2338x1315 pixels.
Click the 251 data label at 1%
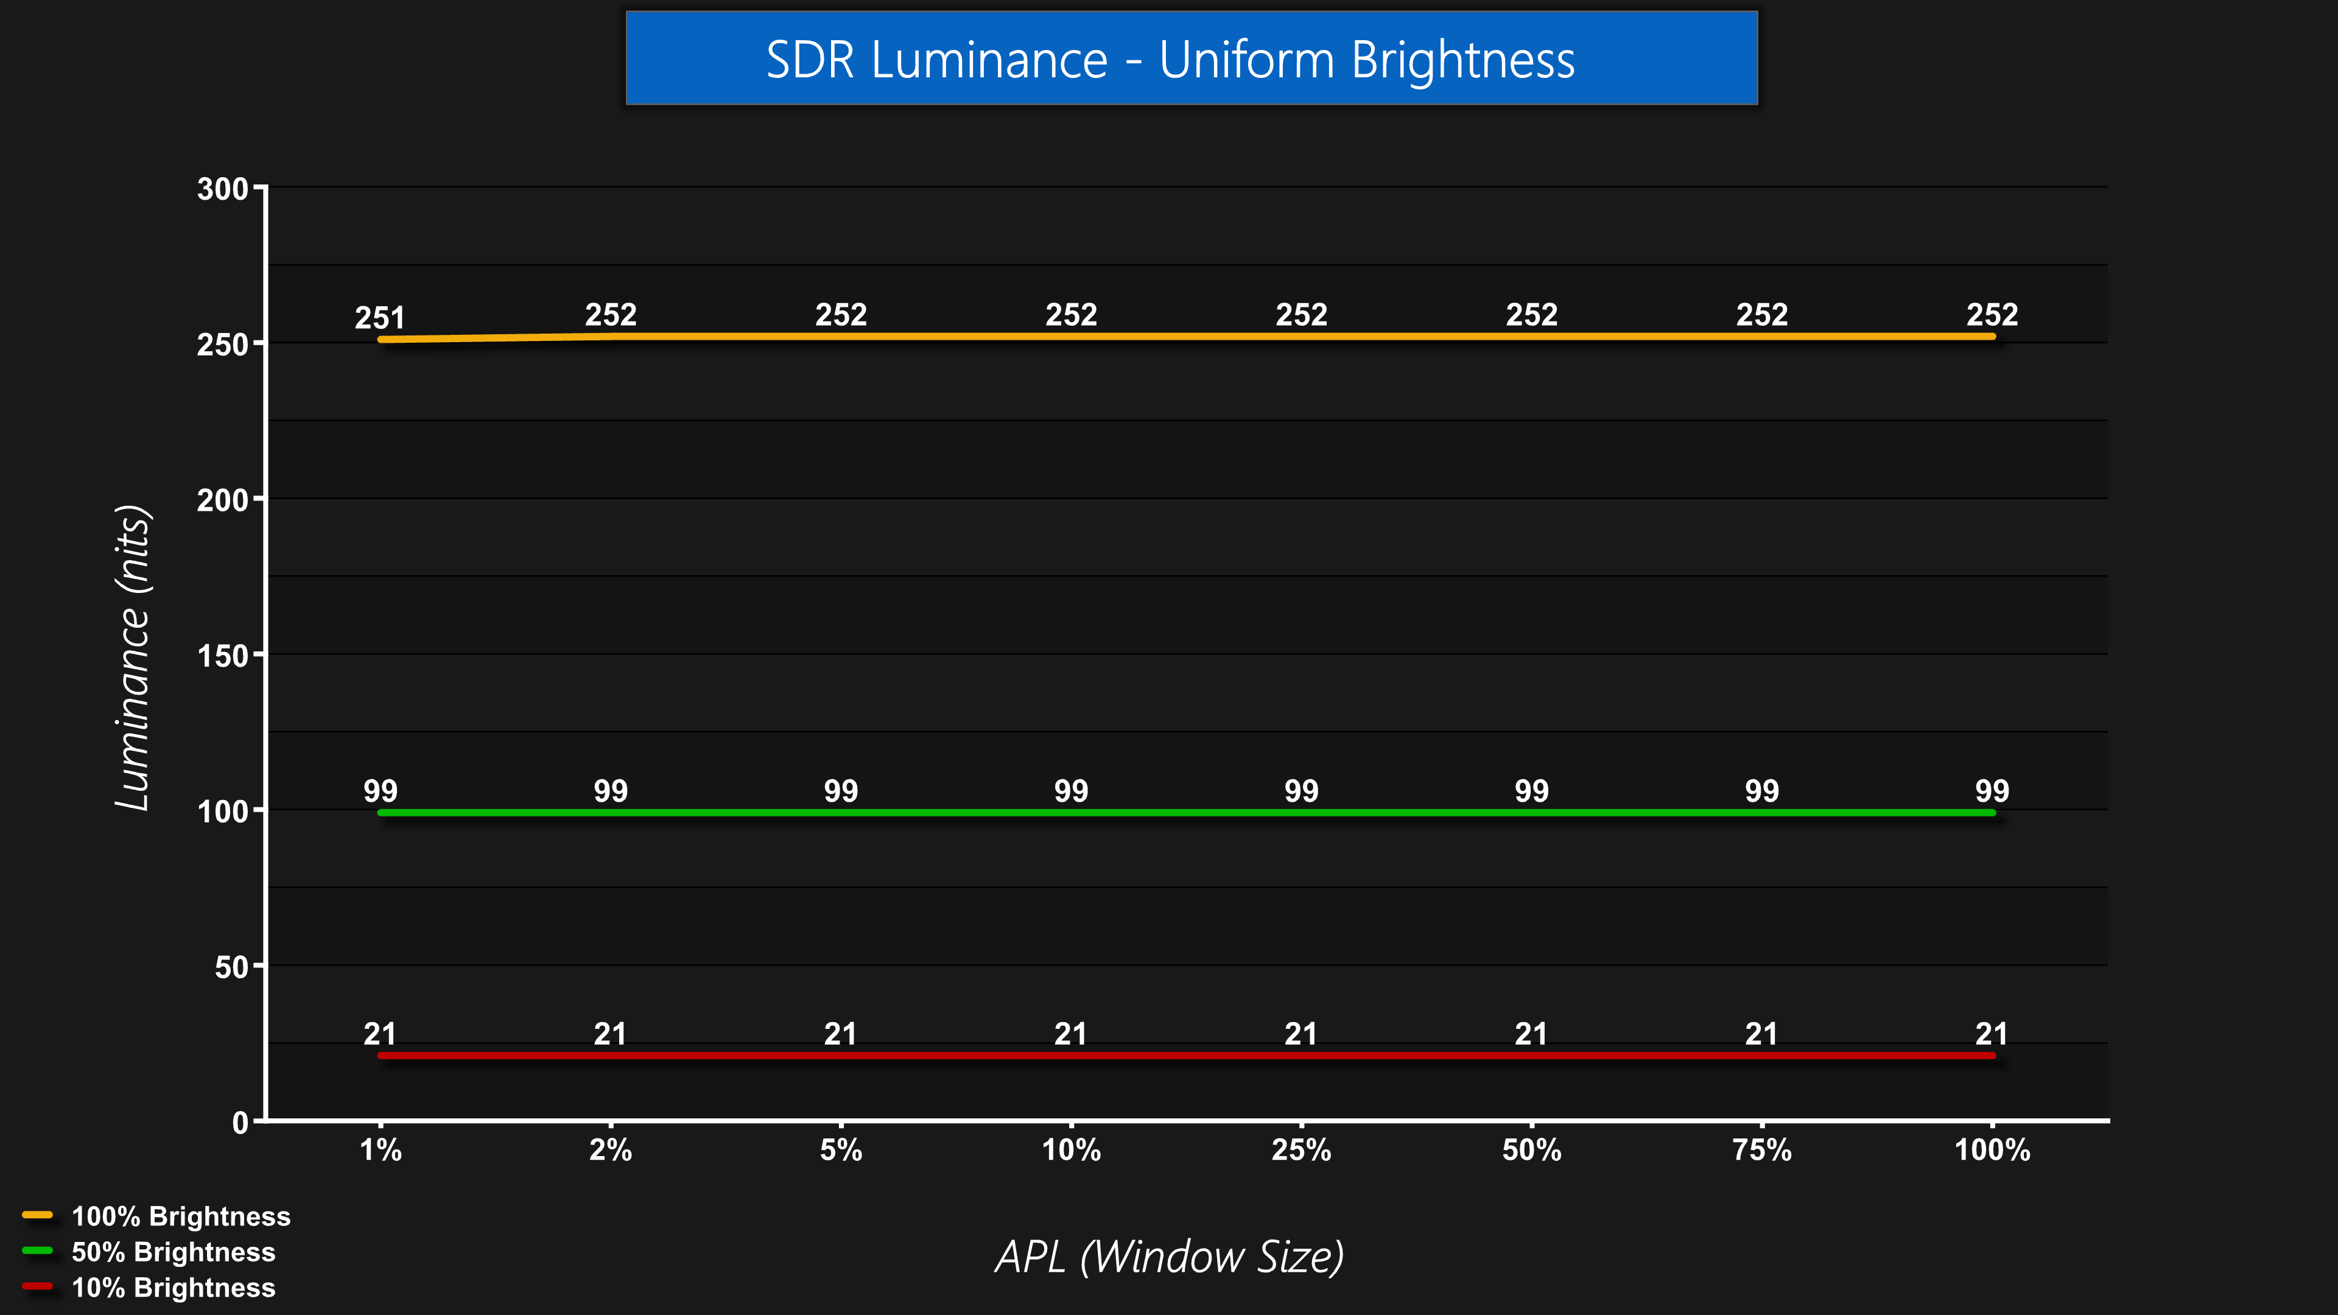click(x=379, y=318)
